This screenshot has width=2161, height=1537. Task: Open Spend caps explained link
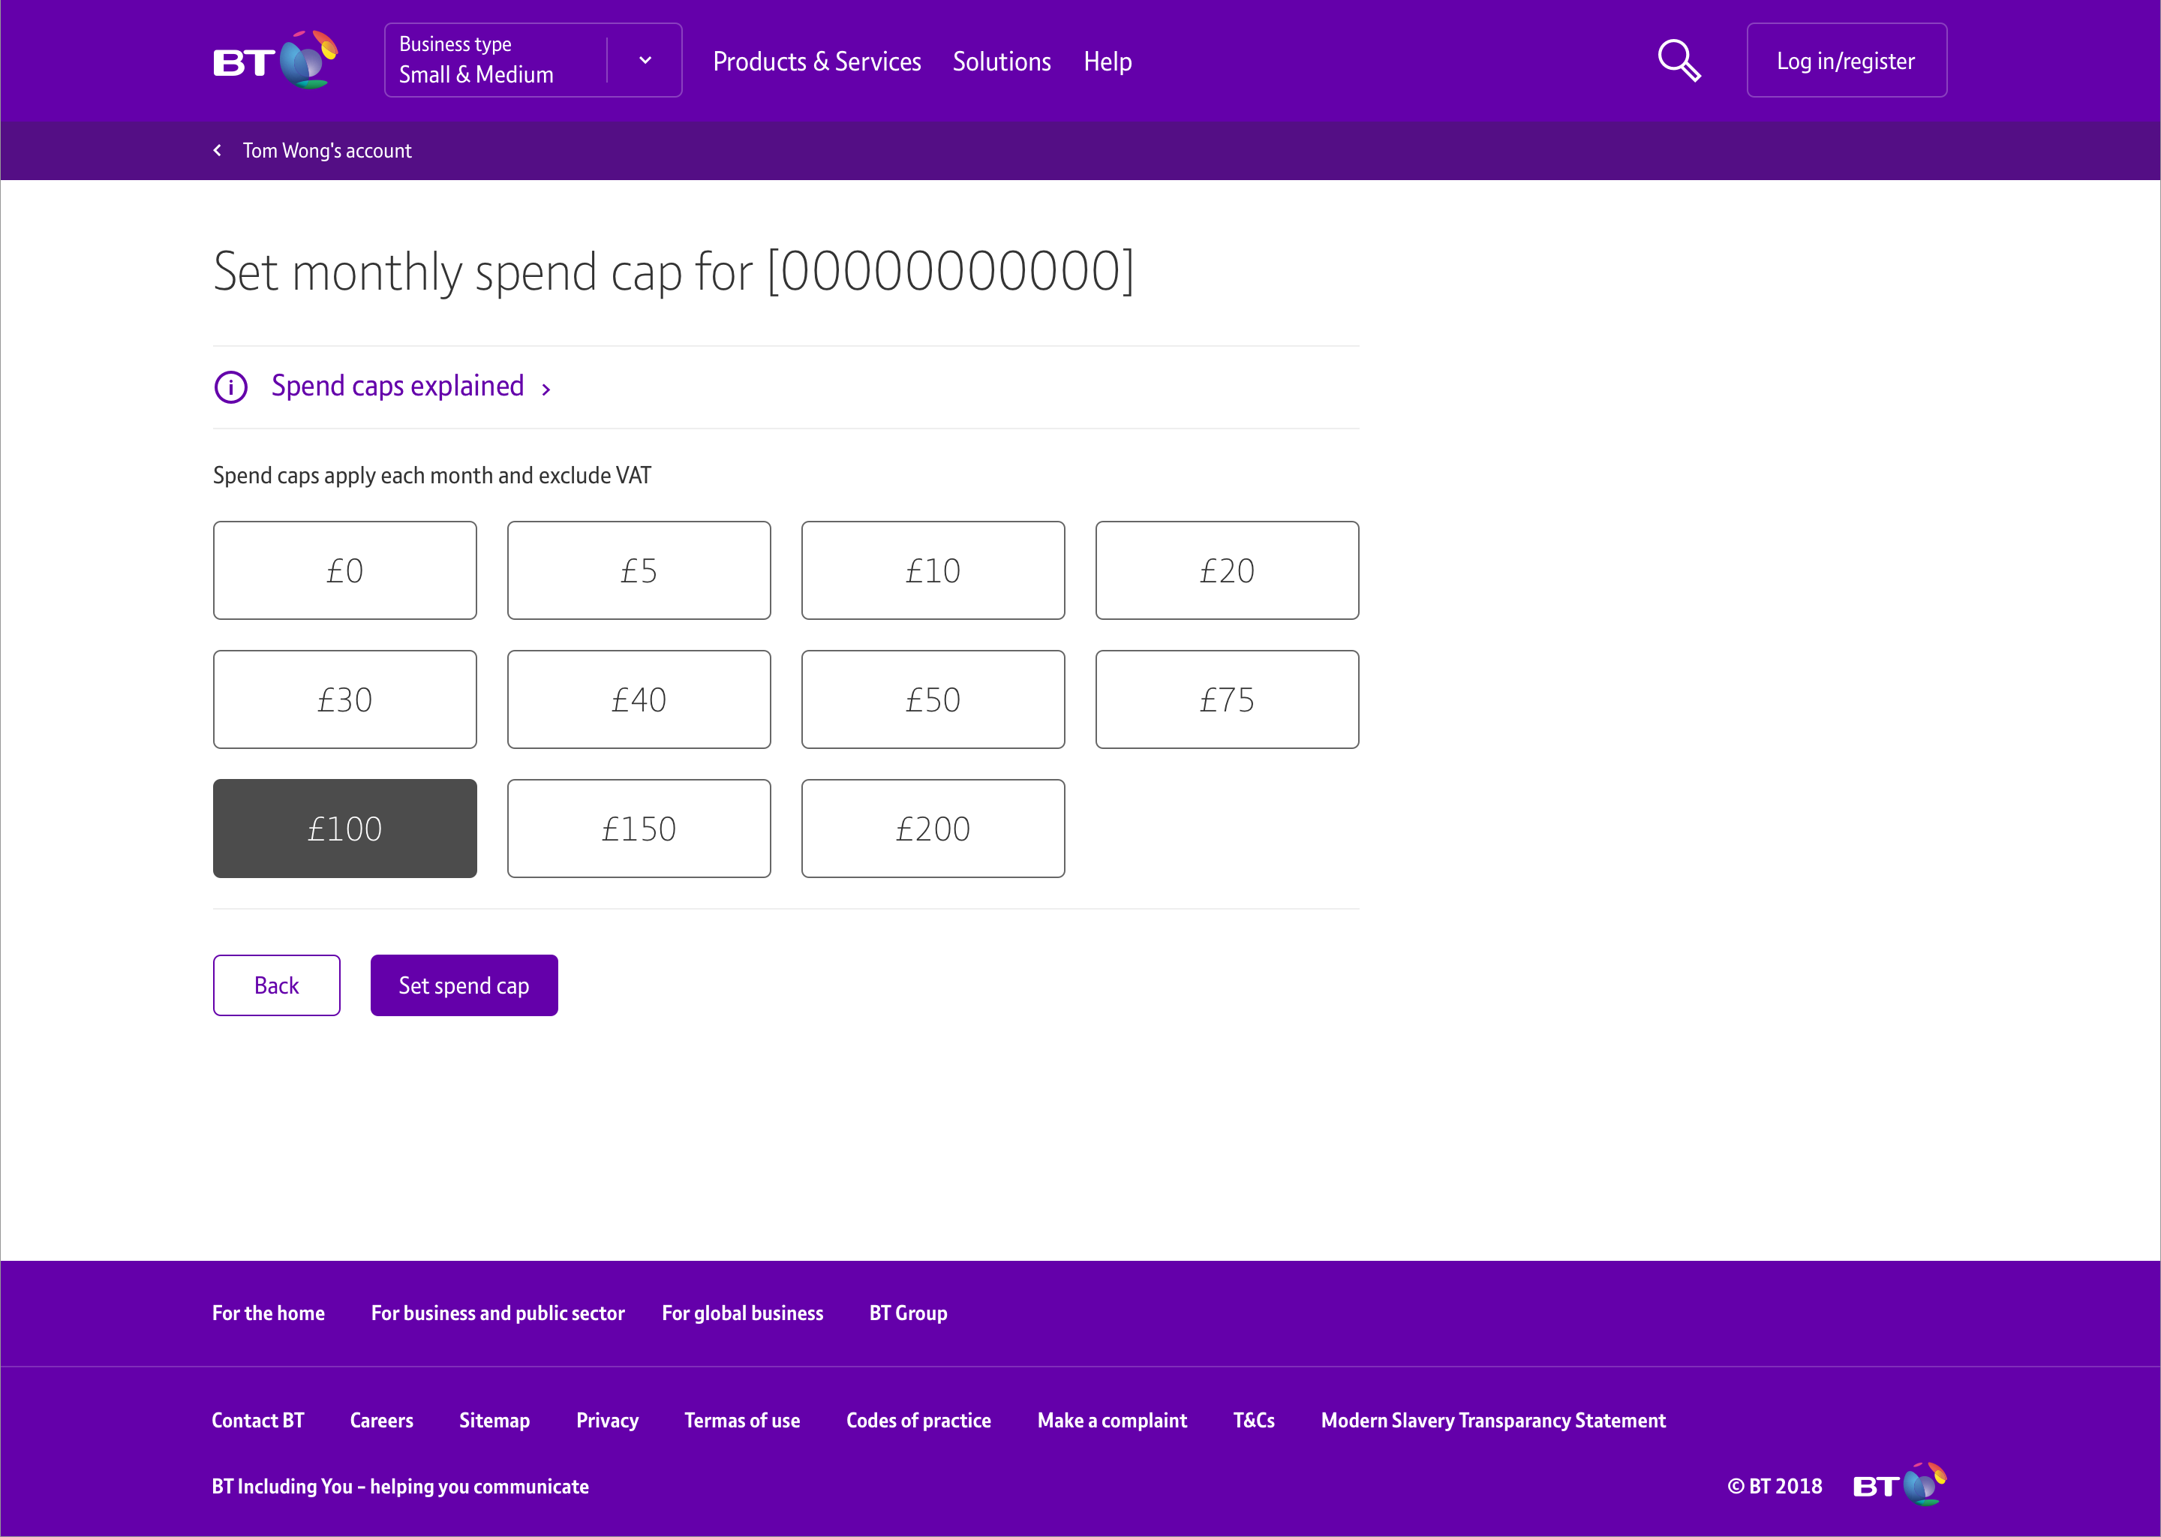398,387
